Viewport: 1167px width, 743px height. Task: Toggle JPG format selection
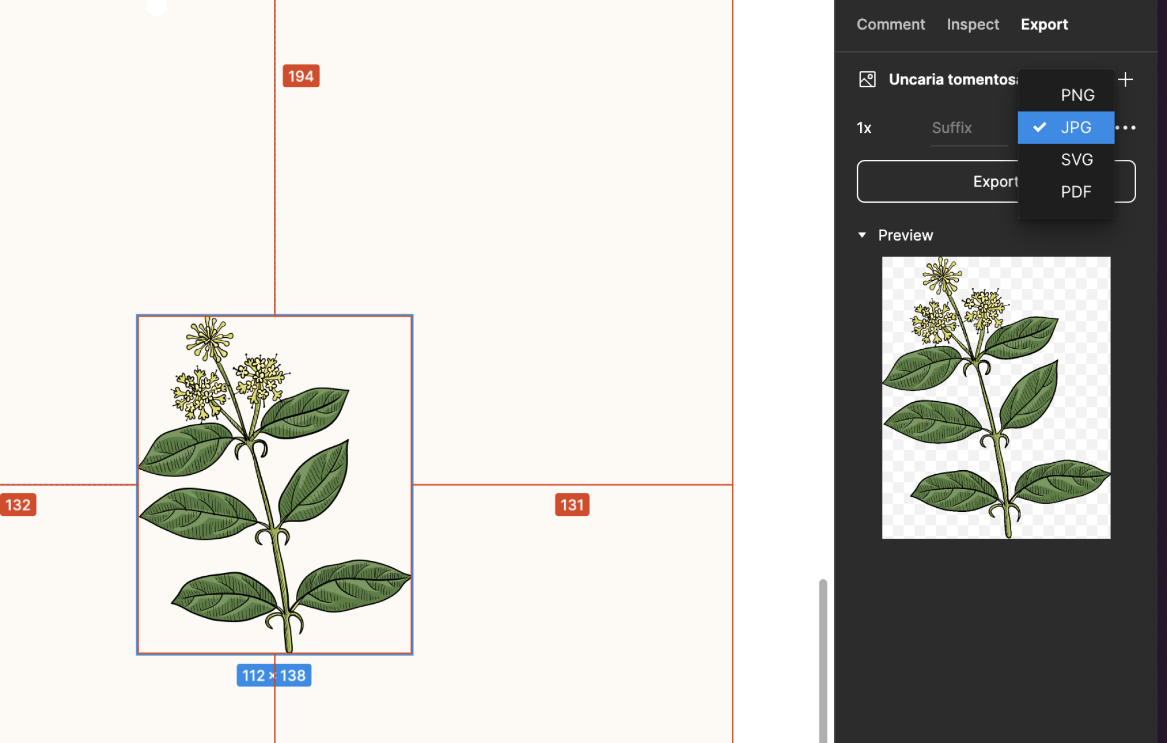1077,127
